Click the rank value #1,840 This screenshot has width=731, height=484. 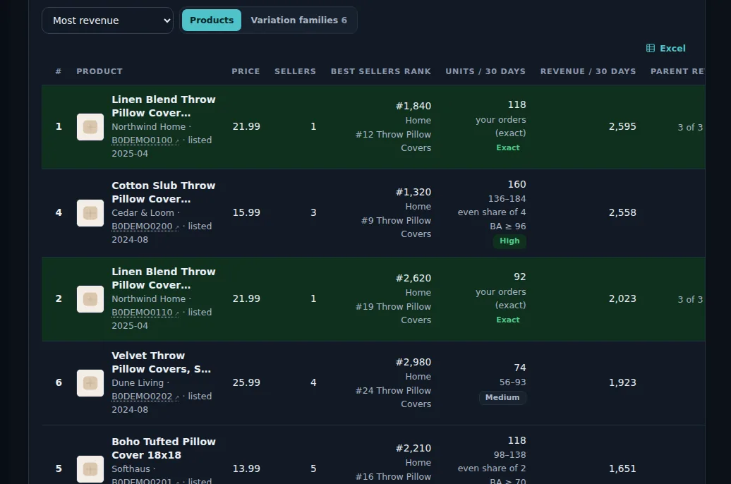[413, 106]
